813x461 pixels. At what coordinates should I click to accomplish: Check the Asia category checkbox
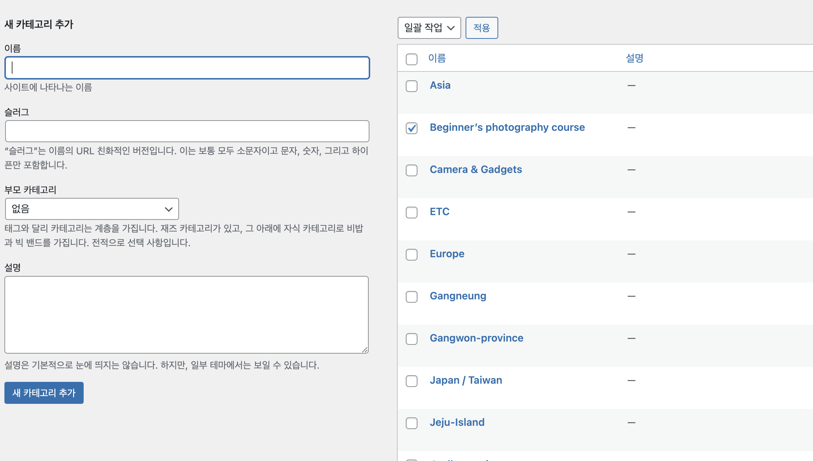pos(412,86)
